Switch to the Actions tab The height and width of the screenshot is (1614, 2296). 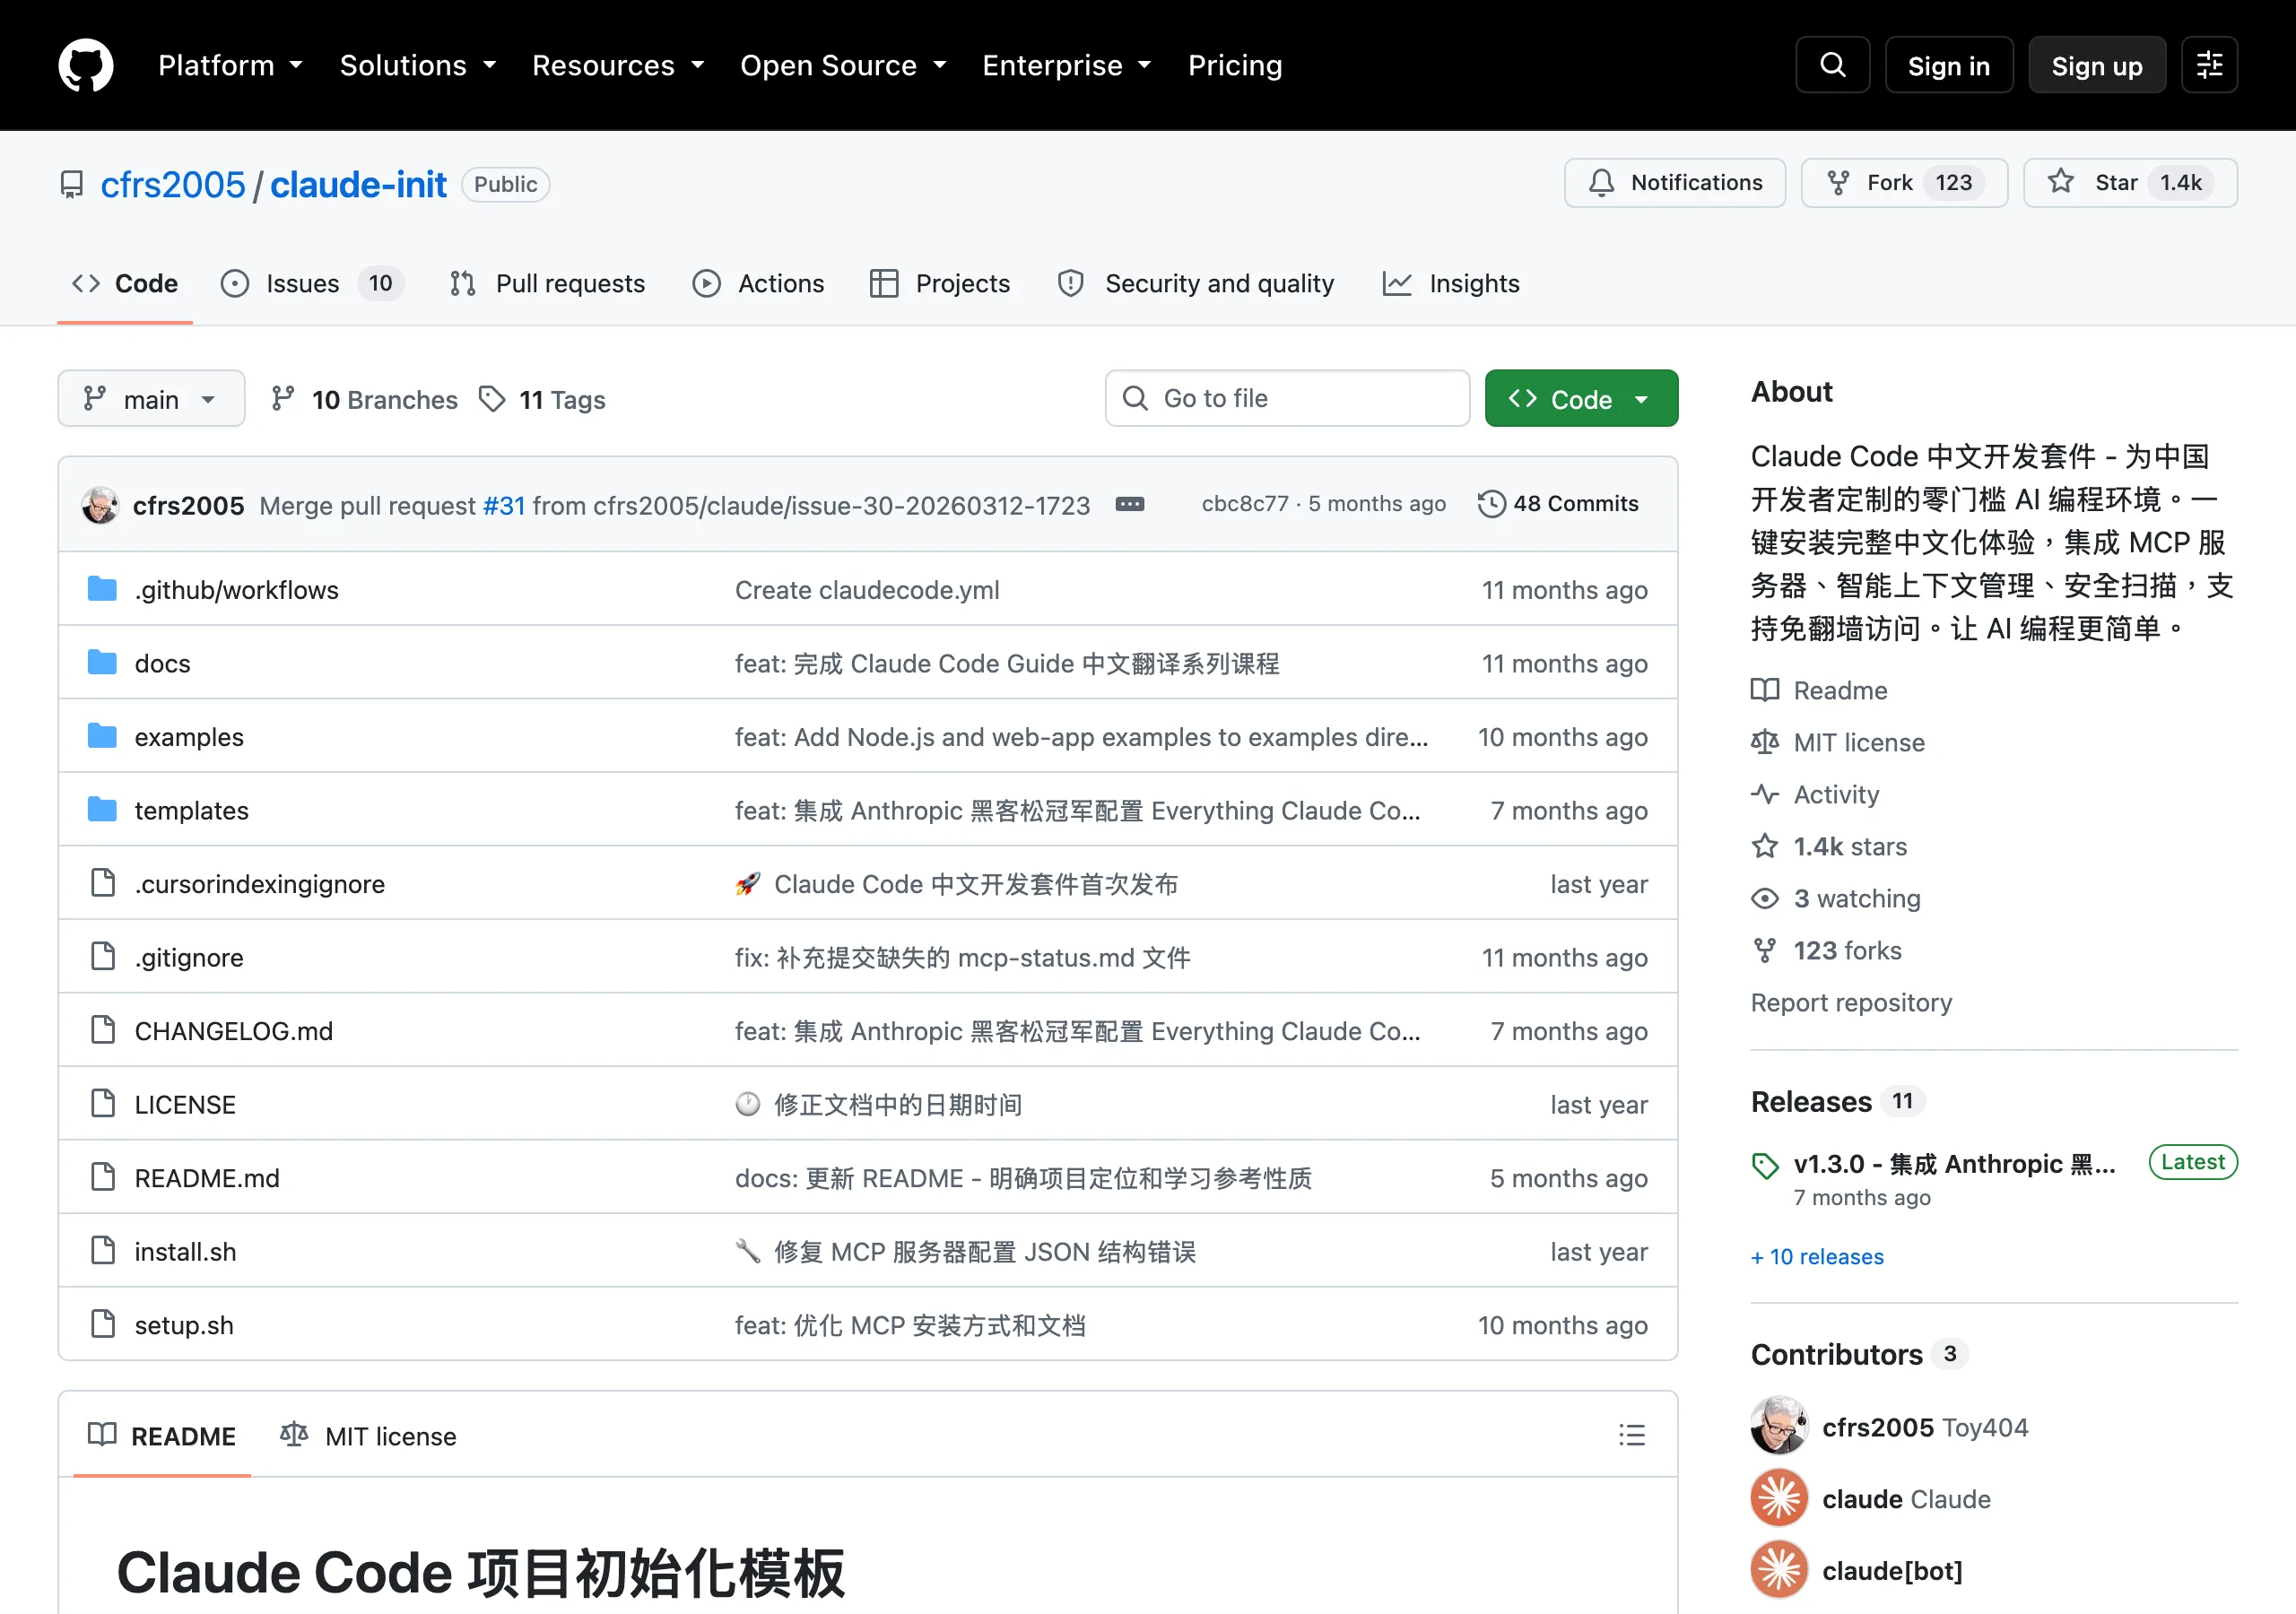758,284
